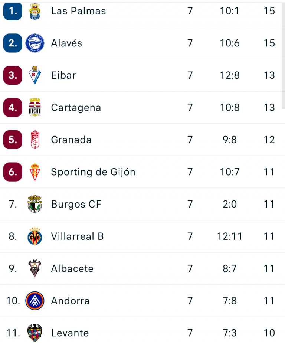285x343 pixels.
Task: Click the Las Palmas club crest
Action: 35,11
